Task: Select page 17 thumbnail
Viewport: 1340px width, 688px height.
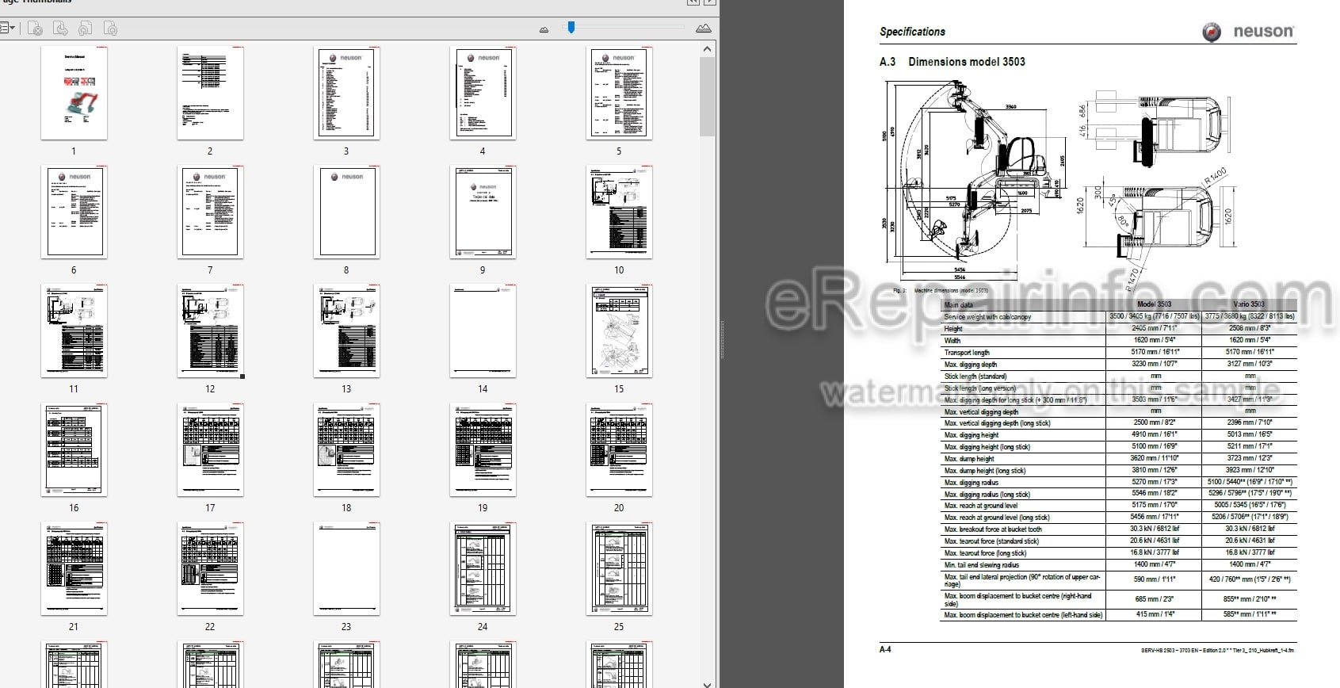Action: coord(210,450)
